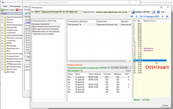Select Терапевт участковый specialty
The height and width of the screenshot is (109, 173).
(47, 34)
